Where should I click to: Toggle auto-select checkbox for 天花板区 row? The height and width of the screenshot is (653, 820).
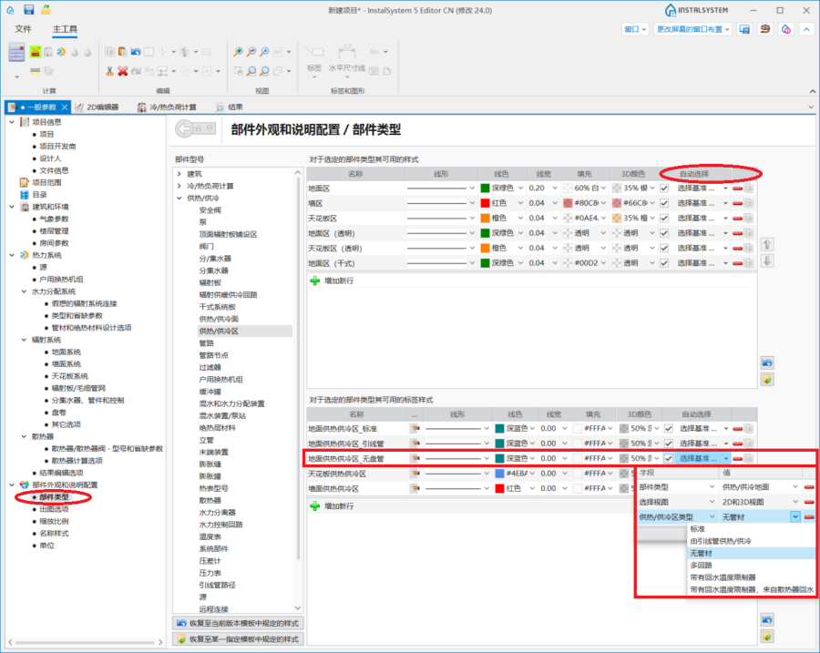tap(664, 218)
